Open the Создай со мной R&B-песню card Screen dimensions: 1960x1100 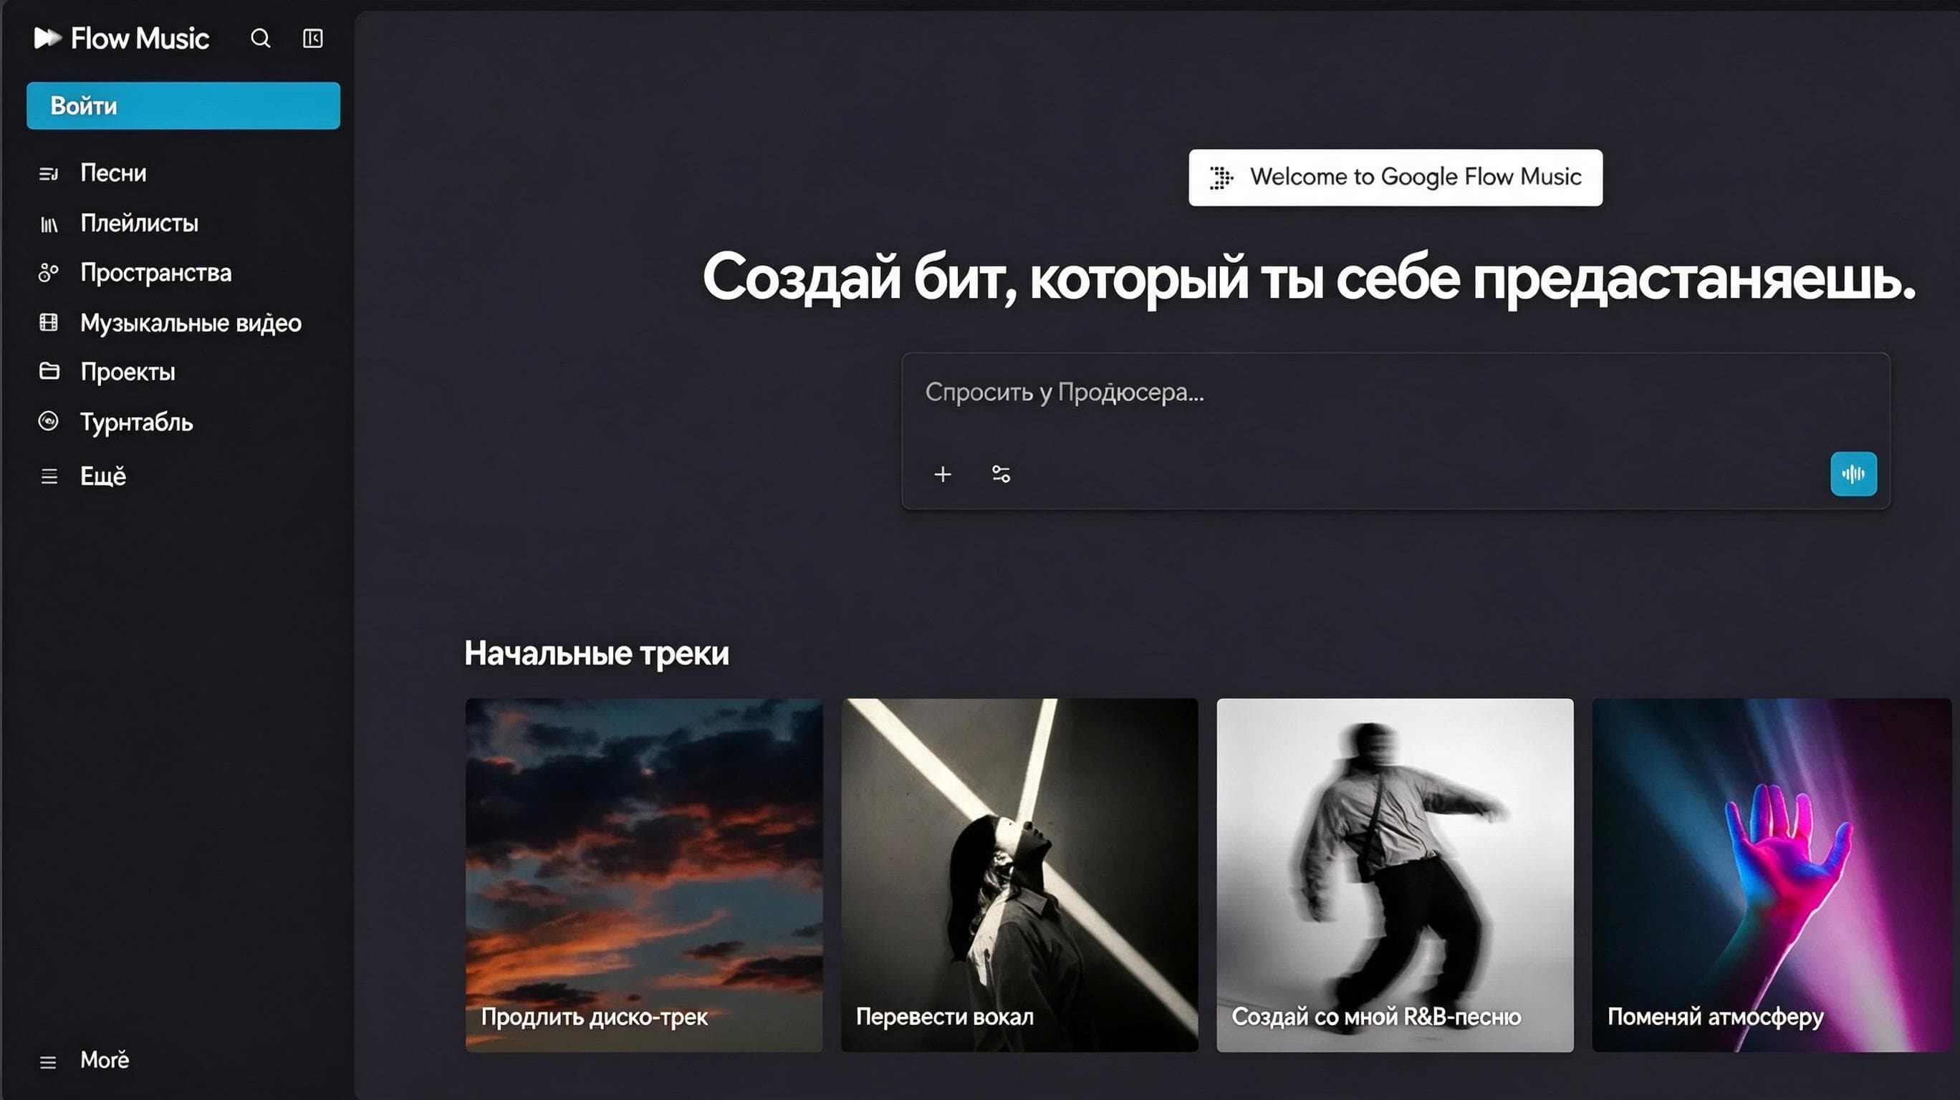[1395, 876]
